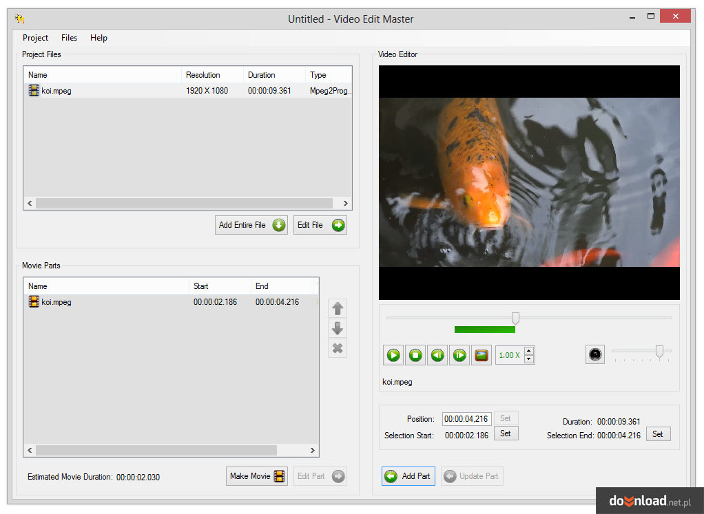Image resolution: width=704 pixels, height=514 pixels.
Task: Delete the movie part with the X icon
Action: pos(337,348)
